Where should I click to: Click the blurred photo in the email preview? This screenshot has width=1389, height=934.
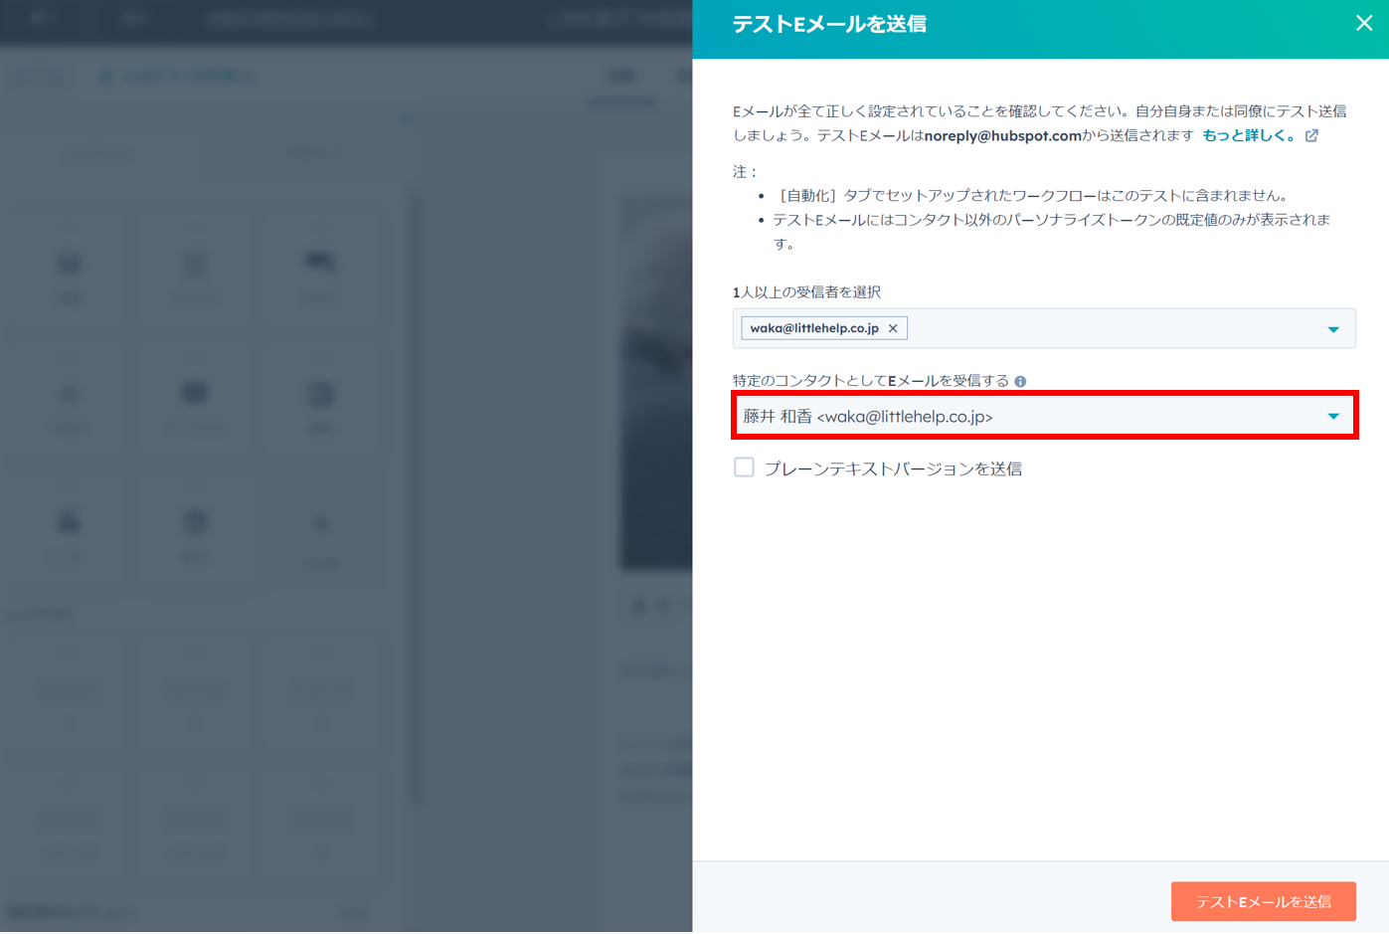pyautogui.click(x=656, y=378)
